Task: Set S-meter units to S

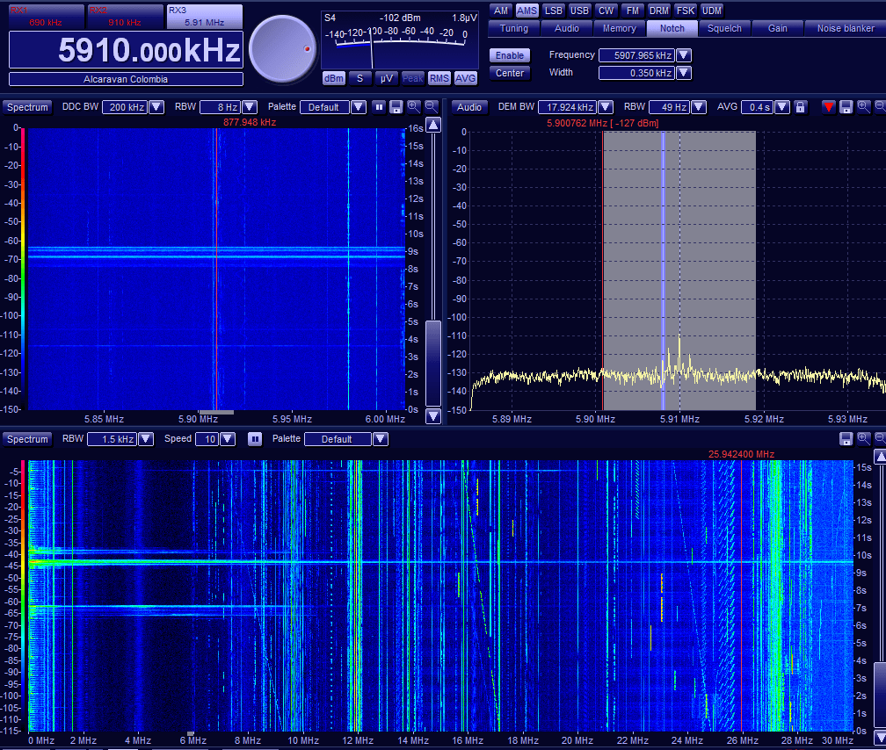Action: 360,78
